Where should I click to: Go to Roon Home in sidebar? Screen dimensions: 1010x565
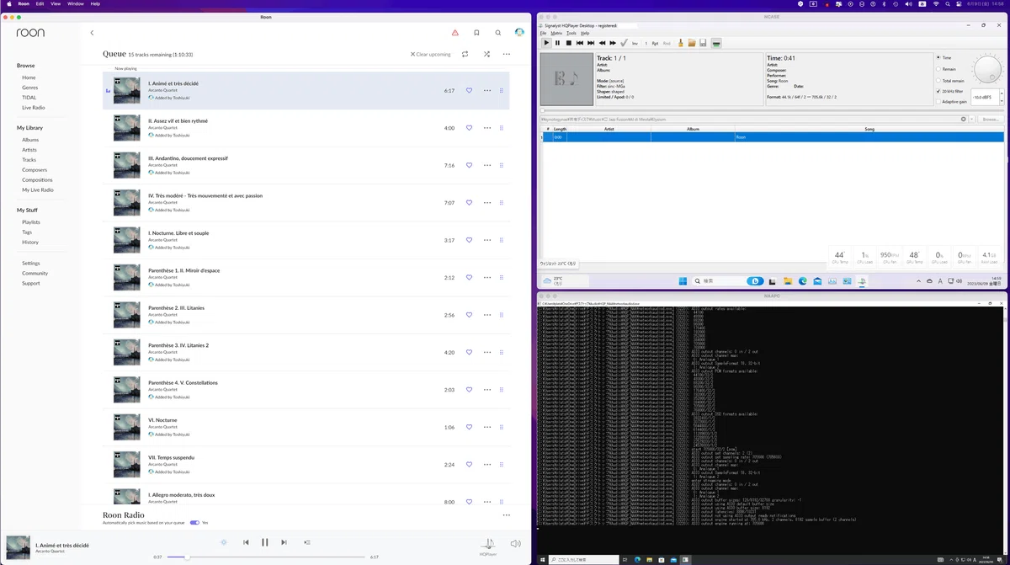[29, 77]
